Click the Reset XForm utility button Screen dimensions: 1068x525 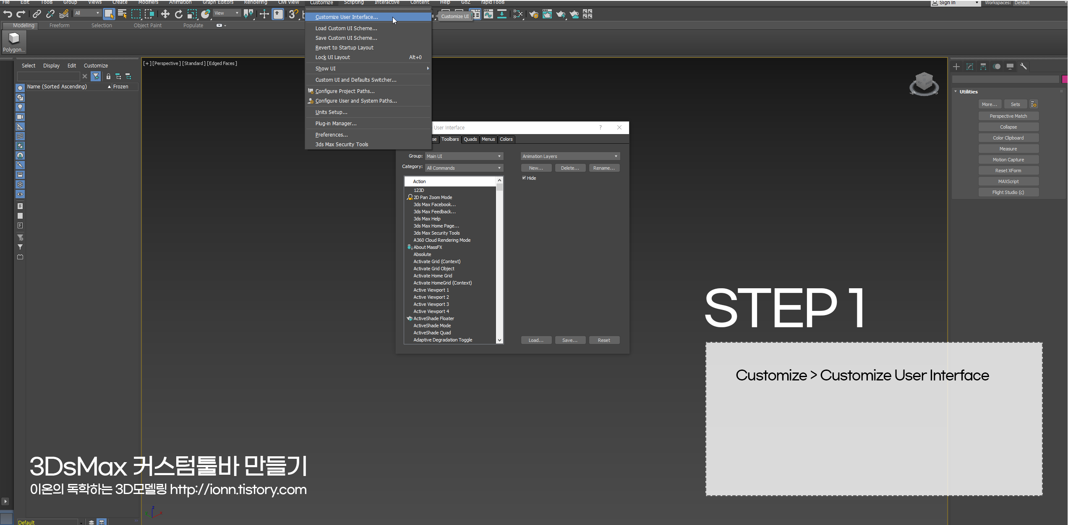click(1008, 171)
